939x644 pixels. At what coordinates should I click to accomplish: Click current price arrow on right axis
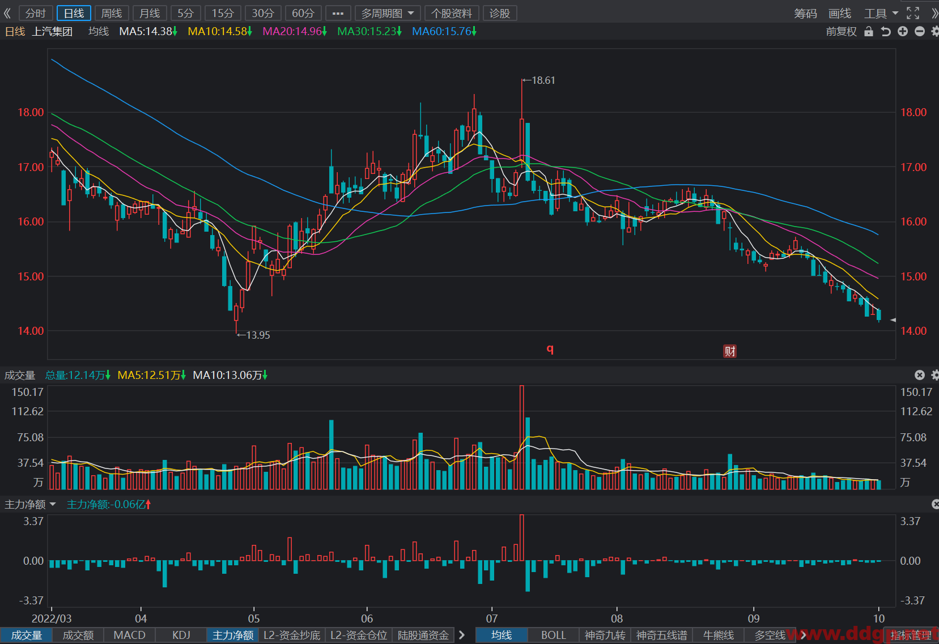(x=893, y=320)
